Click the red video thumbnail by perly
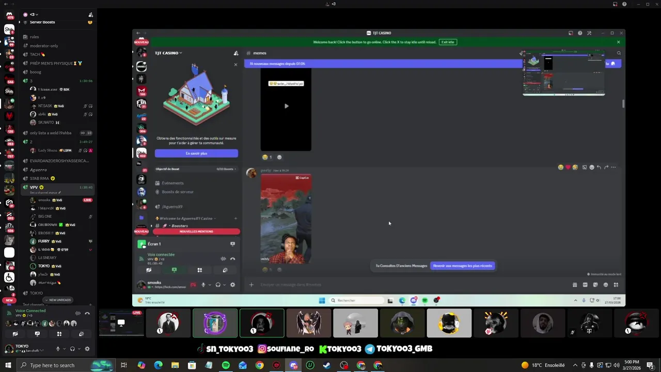This screenshot has width=661, height=372. [286, 219]
